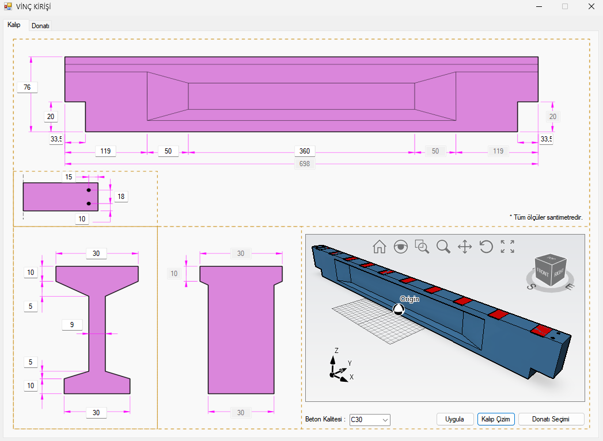Open Donatı Seçimi
The image size is (603, 441).
[x=551, y=419]
